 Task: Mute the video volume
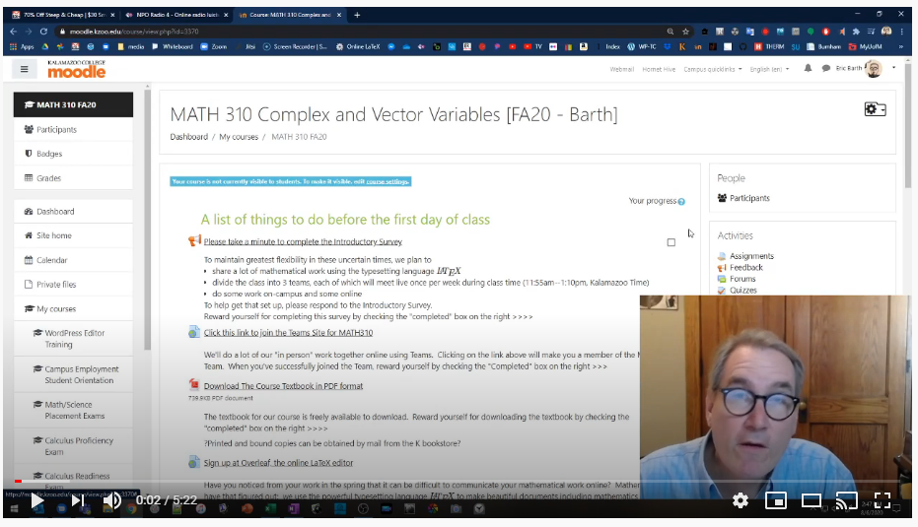click(x=111, y=500)
